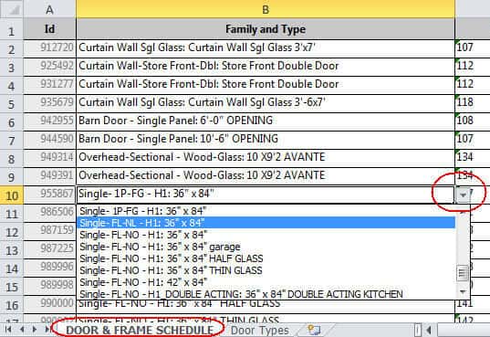Click the "Id" header cell
This screenshot has height=337, width=490.
coord(49,29)
